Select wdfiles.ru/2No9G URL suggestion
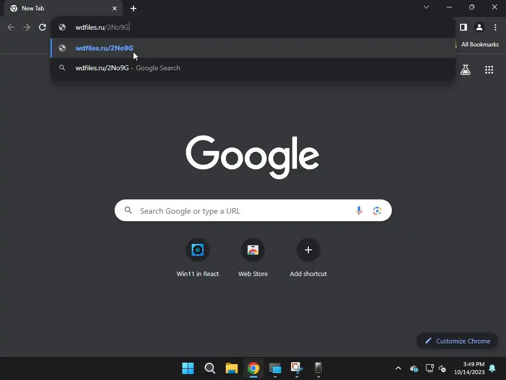 [253, 48]
